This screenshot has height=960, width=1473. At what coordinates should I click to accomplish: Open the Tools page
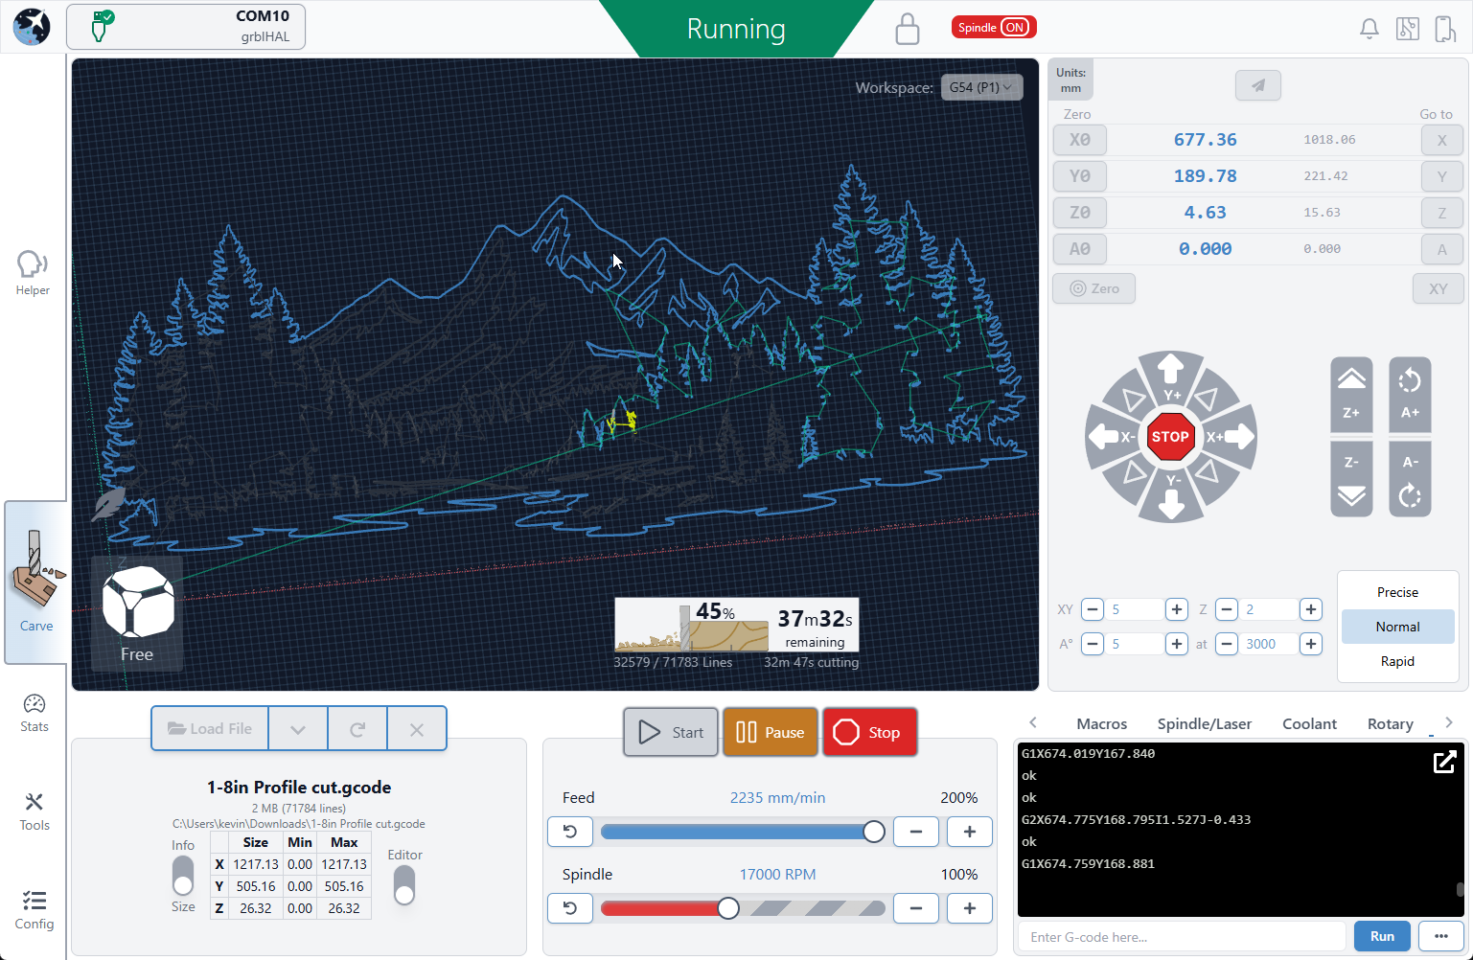pyautogui.click(x=35, y=811)
